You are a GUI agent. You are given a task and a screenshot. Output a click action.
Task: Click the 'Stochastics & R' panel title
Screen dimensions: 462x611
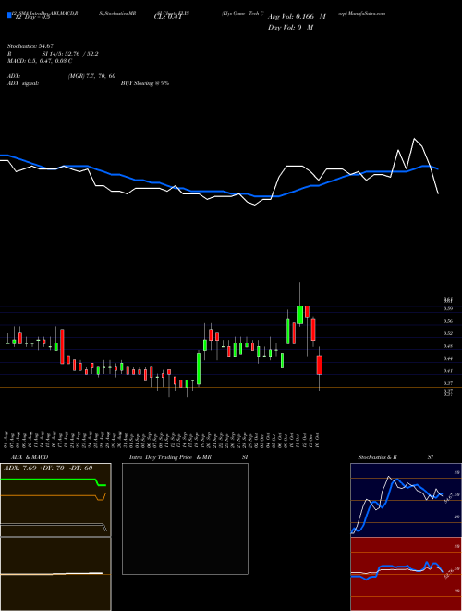pos(377,457)
